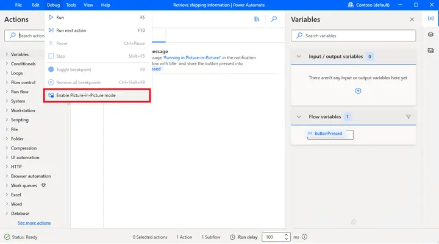Click the run delay info icon
439x244 pixels.
click(x=304, y=237)
